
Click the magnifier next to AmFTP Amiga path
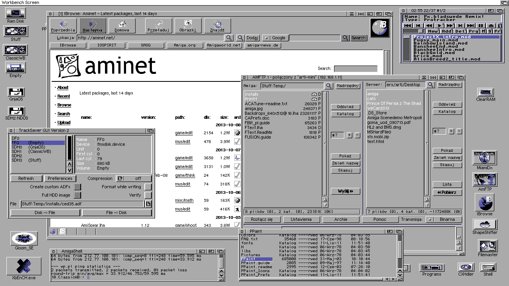(329, 86)
